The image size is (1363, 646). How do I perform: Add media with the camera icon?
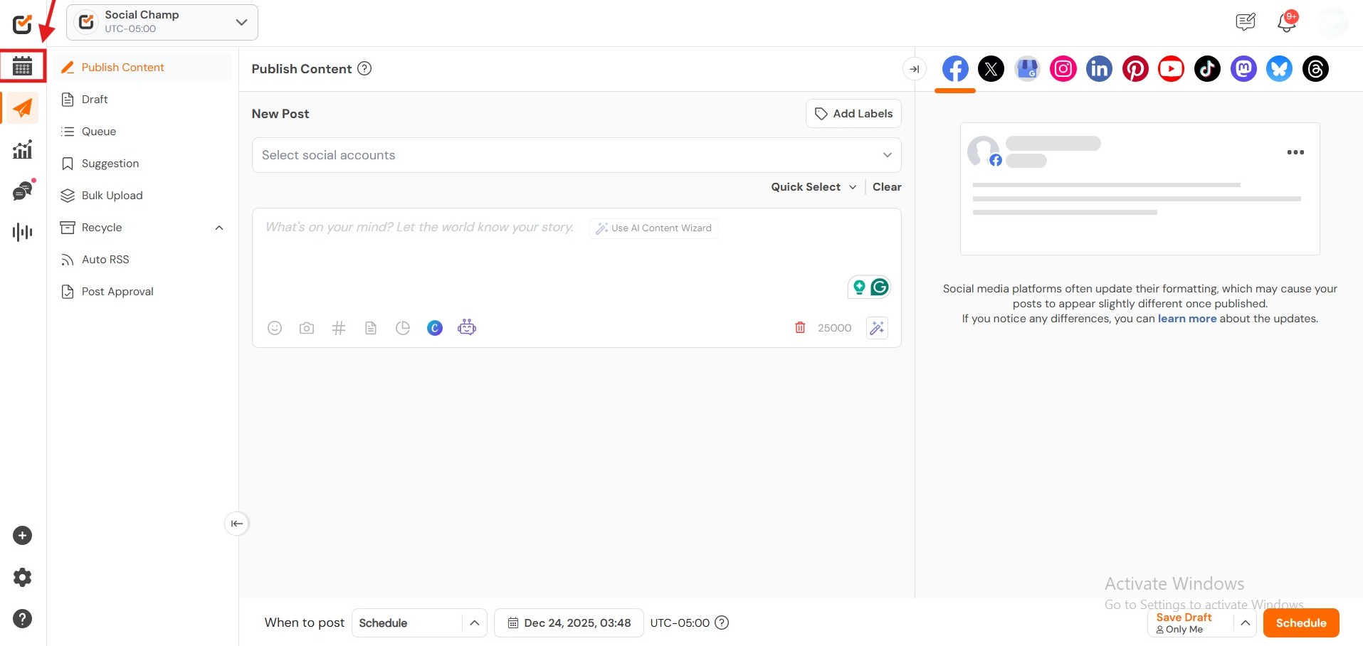[307, 328]
